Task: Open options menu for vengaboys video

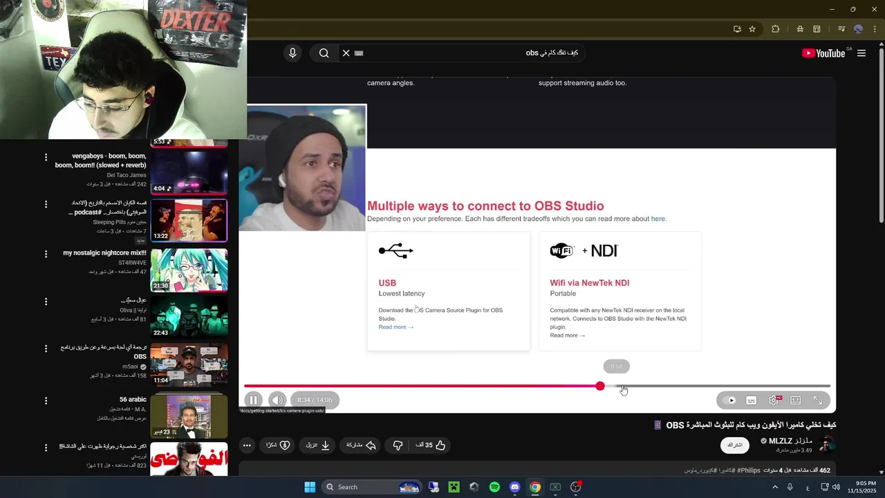Action: click(x=46, y=158)
